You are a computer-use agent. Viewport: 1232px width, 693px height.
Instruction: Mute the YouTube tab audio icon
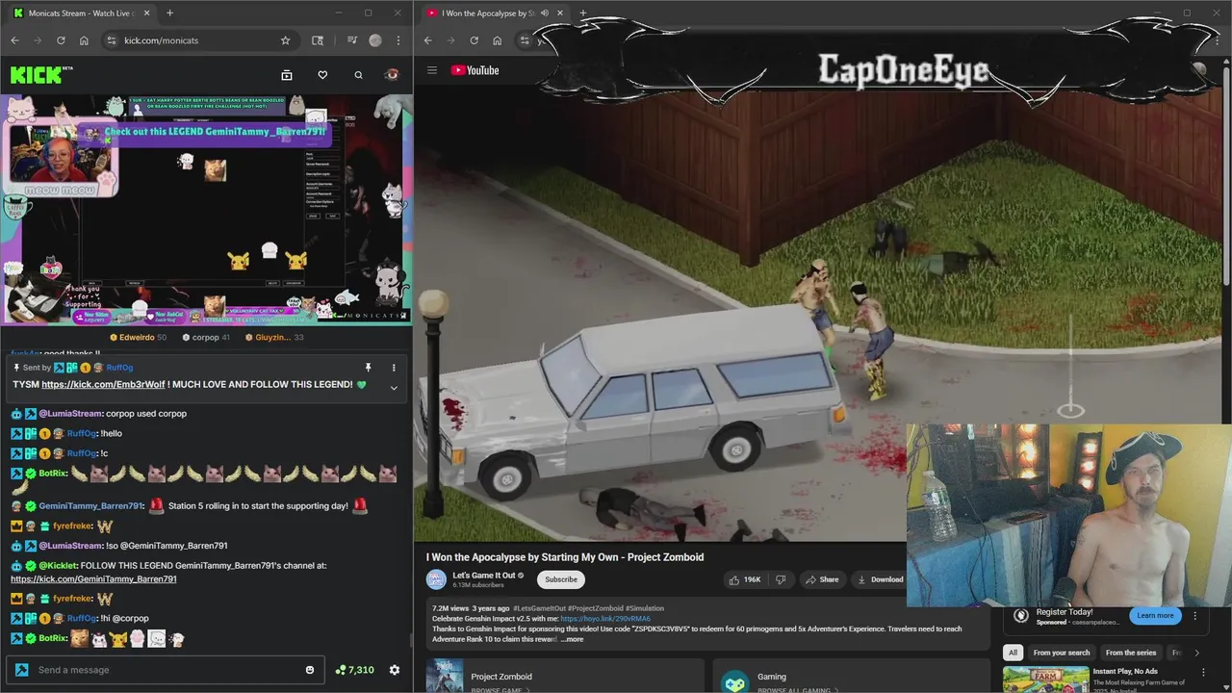pos(545,13)
